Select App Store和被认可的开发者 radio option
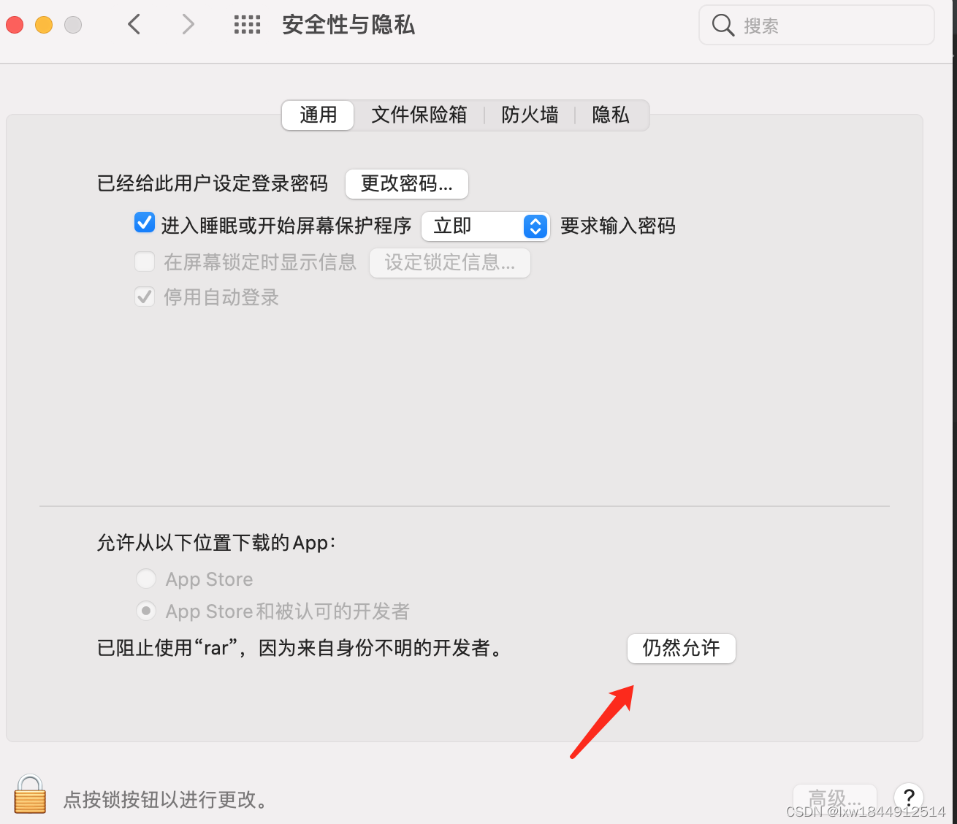The height and width of the screenshot is (824, 957). click(146, 611)
